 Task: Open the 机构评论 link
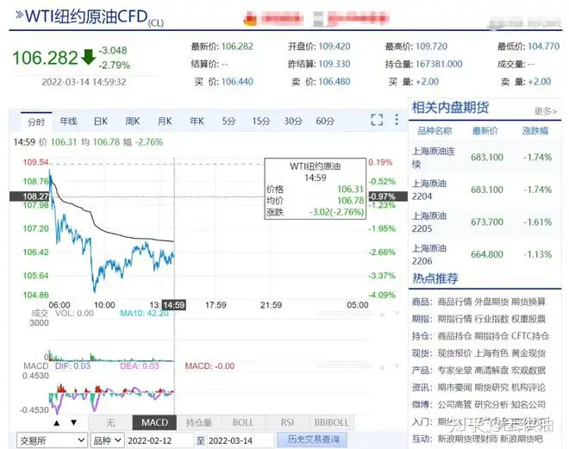(x=528, y=388)
